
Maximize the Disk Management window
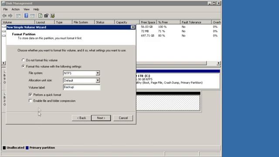pos(214,3)
